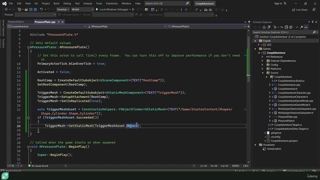
Task: Open the Server Explorer side tab
Action: pos(3,28)
